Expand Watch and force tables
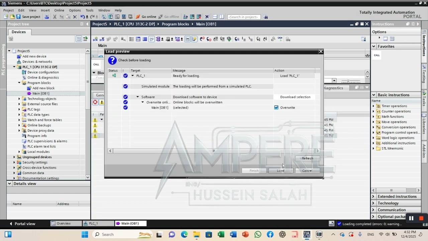Screen dimensions: 428x241 click(x=19, y=120)
